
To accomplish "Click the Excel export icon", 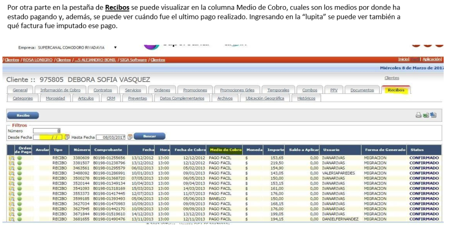I will pos(426,115).
